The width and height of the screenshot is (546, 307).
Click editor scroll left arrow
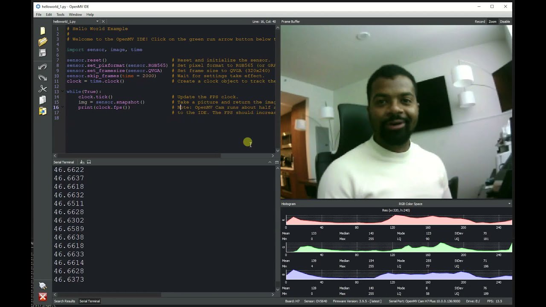[55, 156]
